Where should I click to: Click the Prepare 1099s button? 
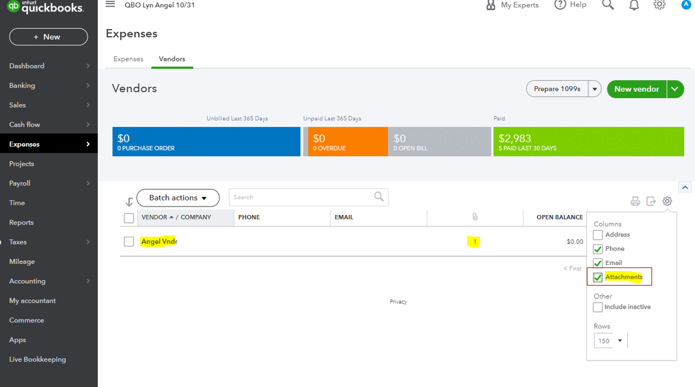click(557, 89)
